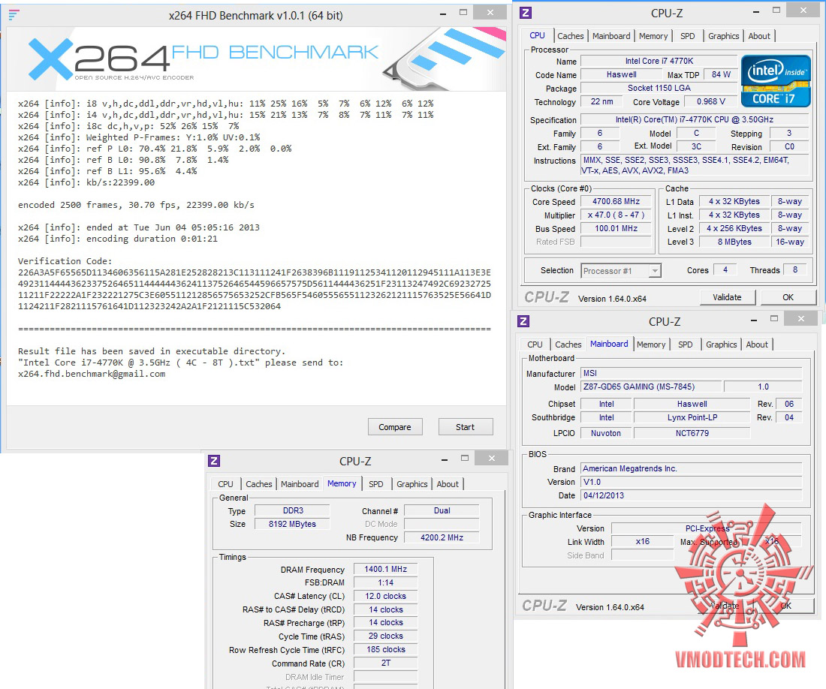Select CPU tab in top CPU-Z window

point(538,35)
